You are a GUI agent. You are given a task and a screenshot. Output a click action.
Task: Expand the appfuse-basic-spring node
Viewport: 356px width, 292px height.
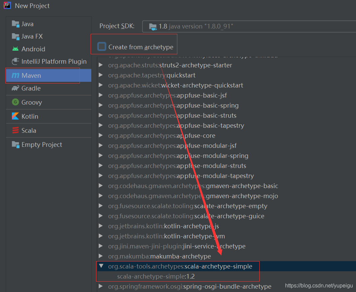click(101, 105)
